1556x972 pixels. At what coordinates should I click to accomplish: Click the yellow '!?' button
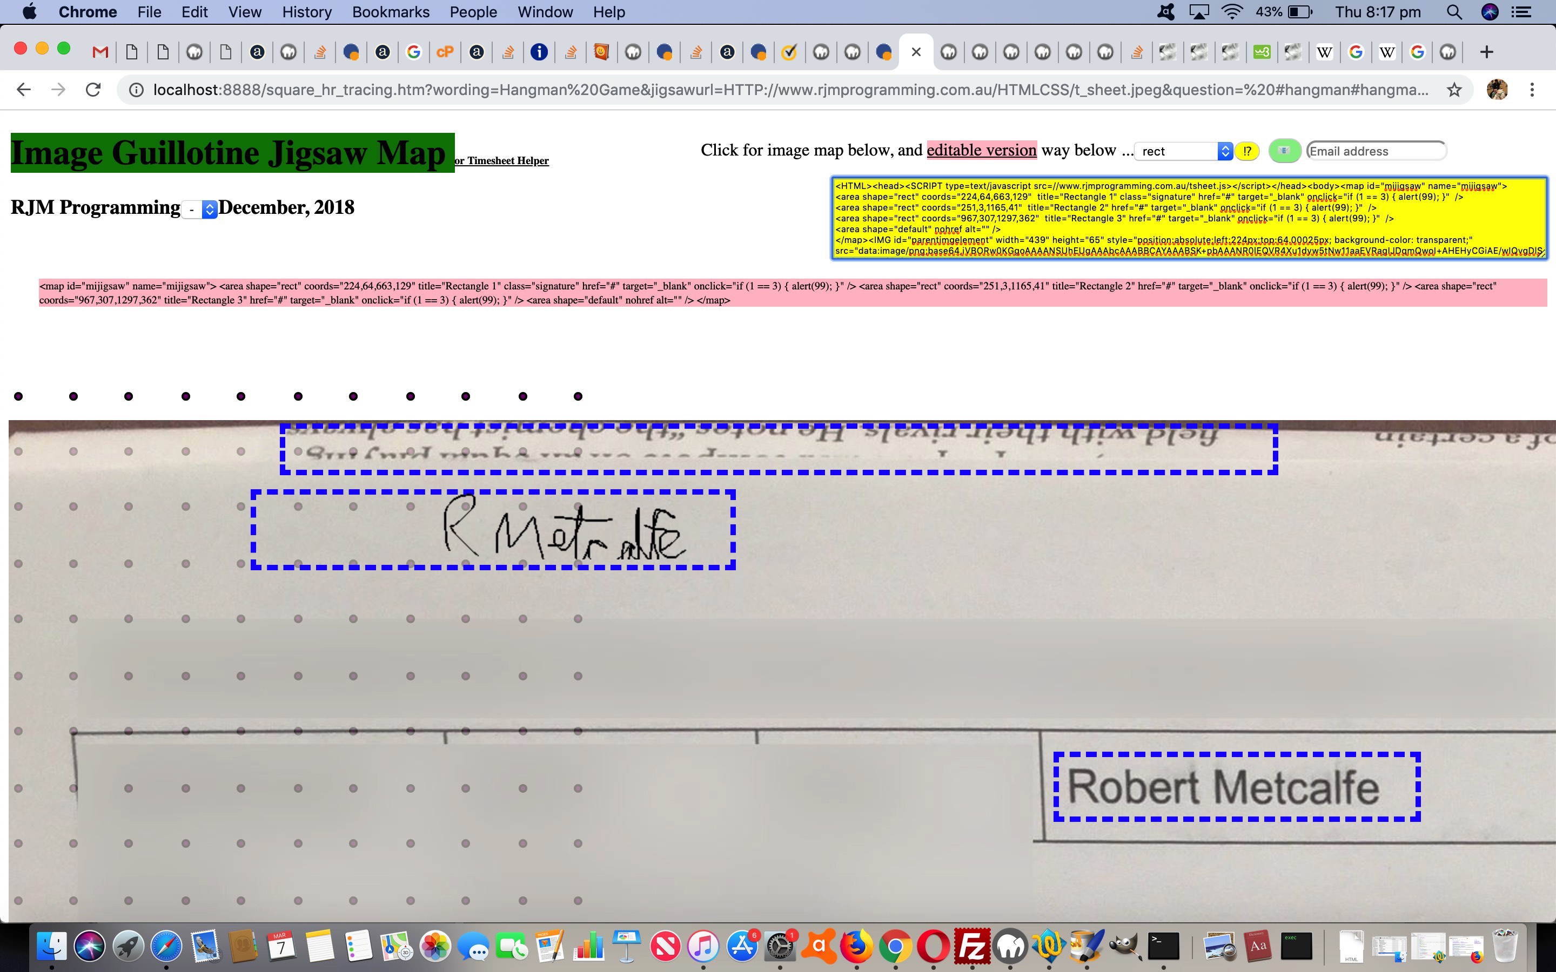click(1247, 151)
